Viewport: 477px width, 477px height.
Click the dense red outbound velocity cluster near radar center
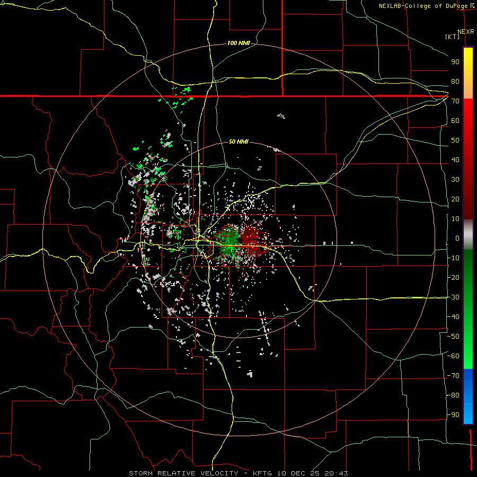click(252, 240)
